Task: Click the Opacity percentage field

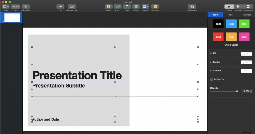Action: [x=245, y=91]
